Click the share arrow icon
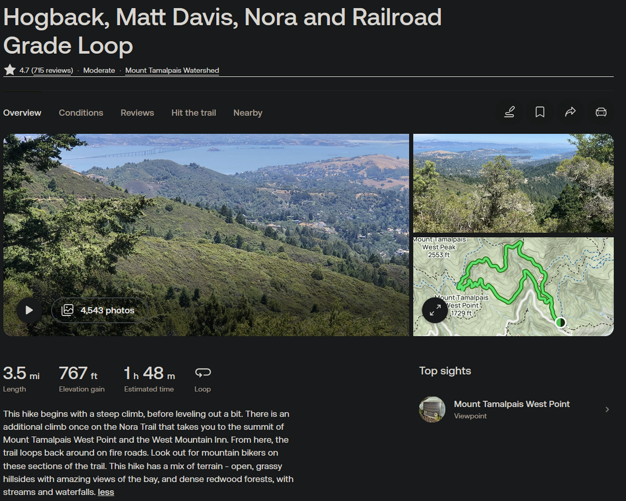626x501 pixels. tap(570, 112)
